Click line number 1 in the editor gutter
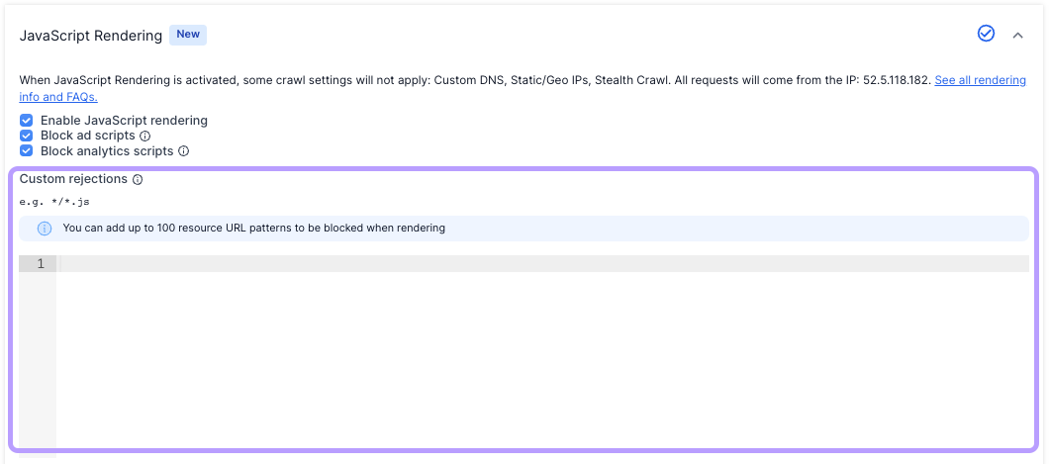Viewport: 1049px width, 464px height. click(x=40, y=264)
